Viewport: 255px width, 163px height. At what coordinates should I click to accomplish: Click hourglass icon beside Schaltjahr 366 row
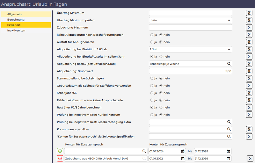249,93
